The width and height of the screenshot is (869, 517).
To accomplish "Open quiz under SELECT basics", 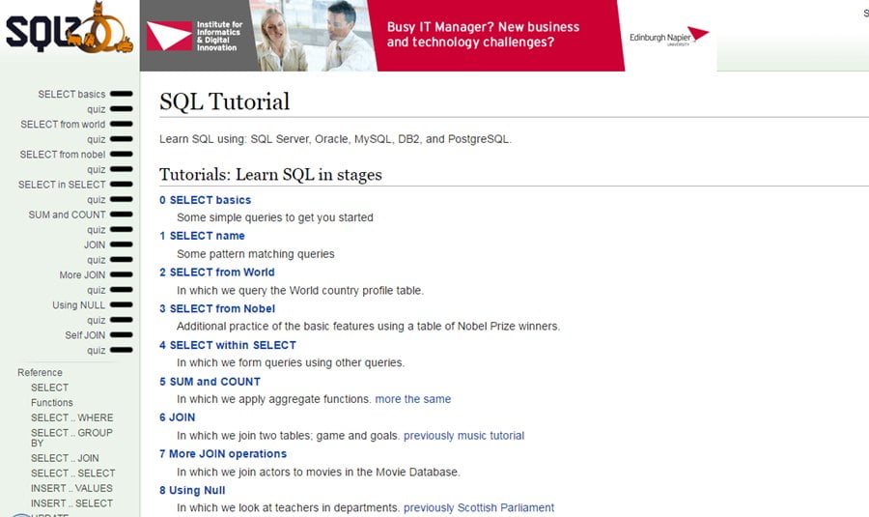I will click(x=96, y=109).
